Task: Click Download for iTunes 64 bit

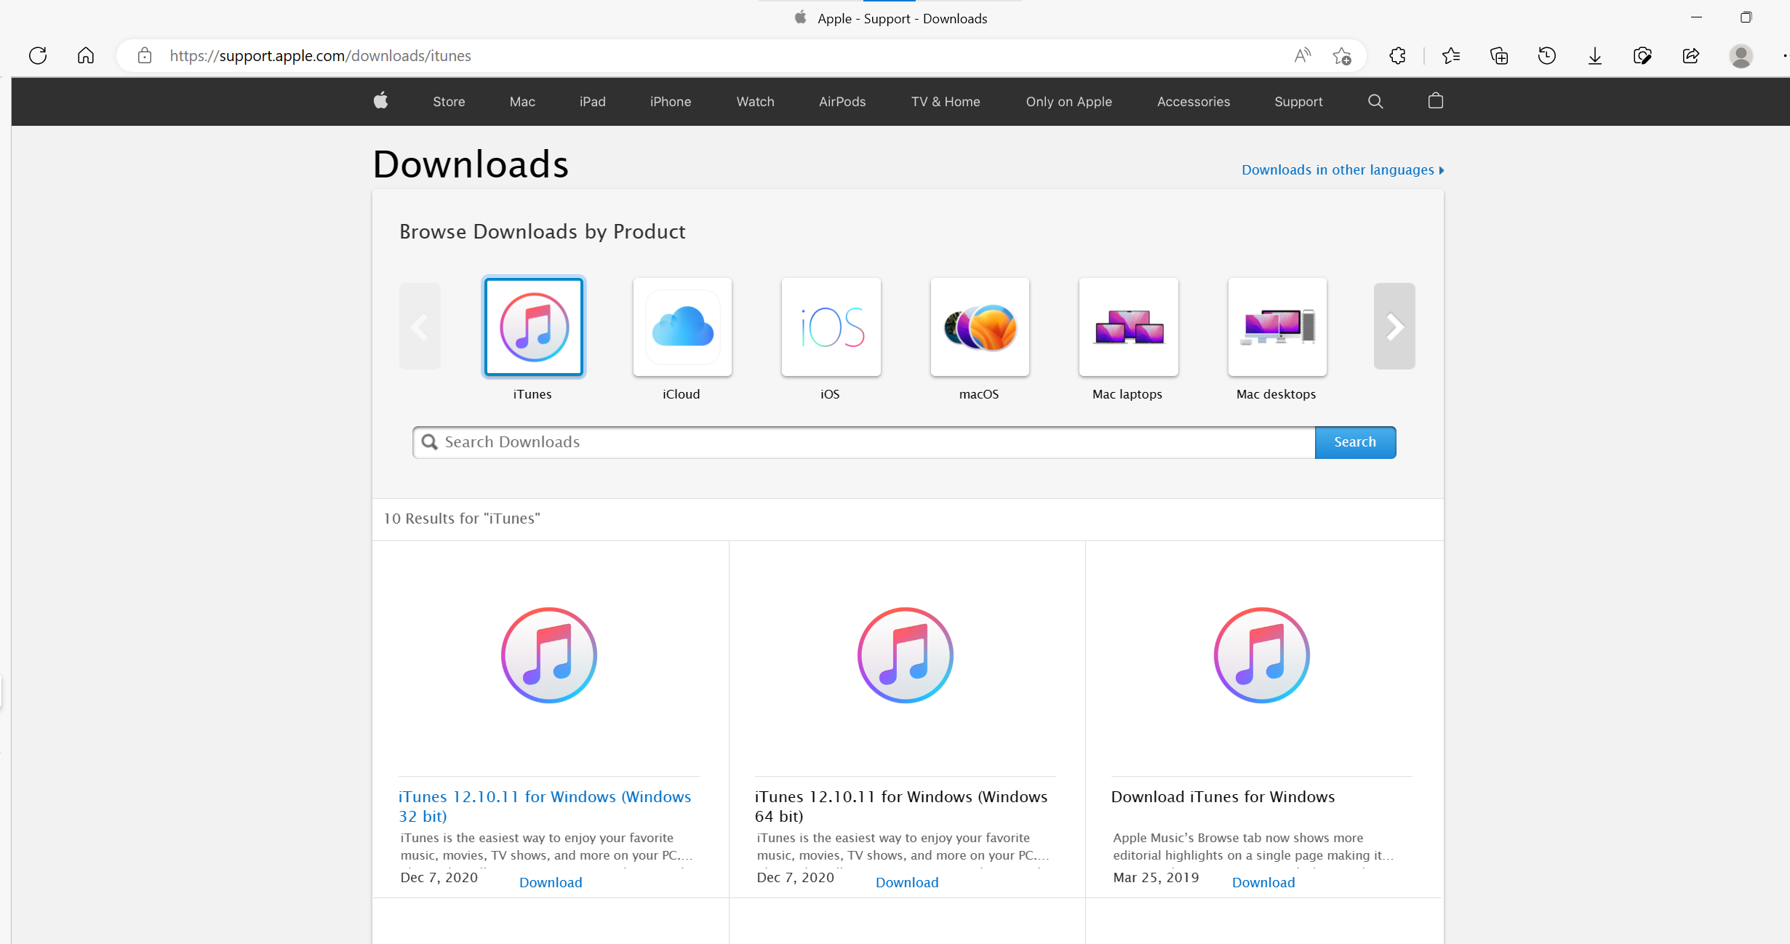Action: click(x=907, y=882)
